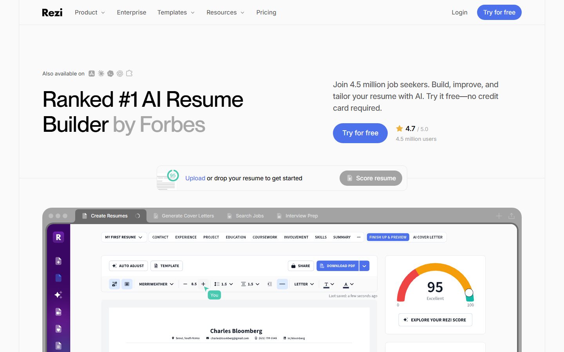
Task: Click the Share button
Action: coord(301,266)
